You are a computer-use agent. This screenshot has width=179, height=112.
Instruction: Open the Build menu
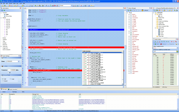(x=14, y=3)
